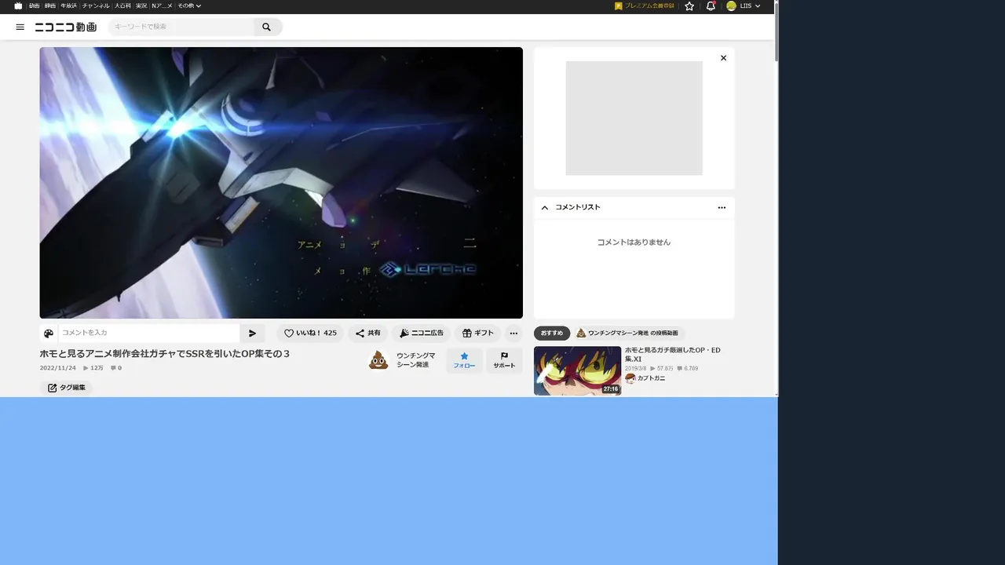
Task: Expand the LIIS account dropdown
Action: 750,5
